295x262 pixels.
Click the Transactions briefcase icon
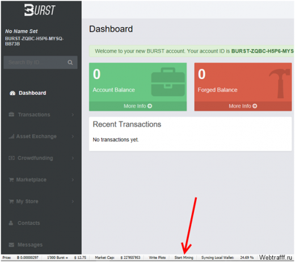coord(11,114)
